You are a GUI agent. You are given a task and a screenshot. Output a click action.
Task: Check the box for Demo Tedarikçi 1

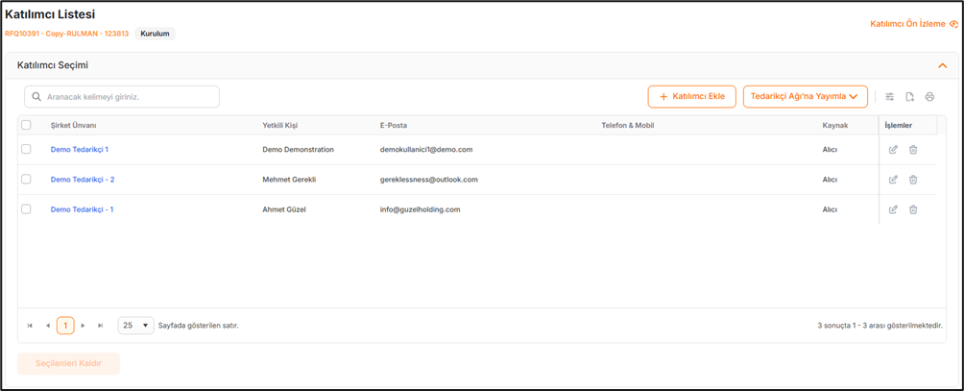click(26, 150)
